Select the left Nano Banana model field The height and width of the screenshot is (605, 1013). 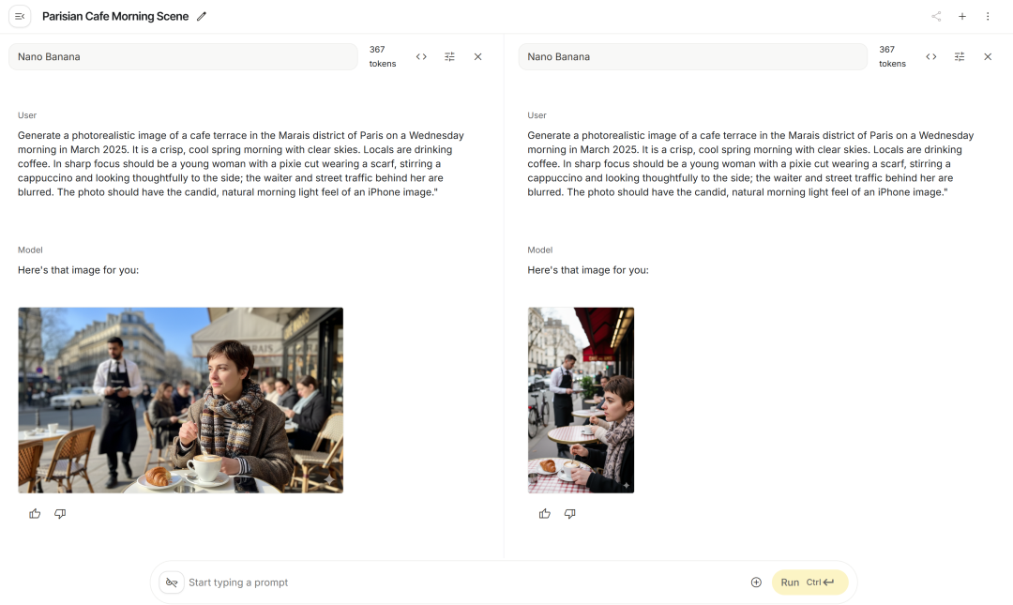coord(183,57)
